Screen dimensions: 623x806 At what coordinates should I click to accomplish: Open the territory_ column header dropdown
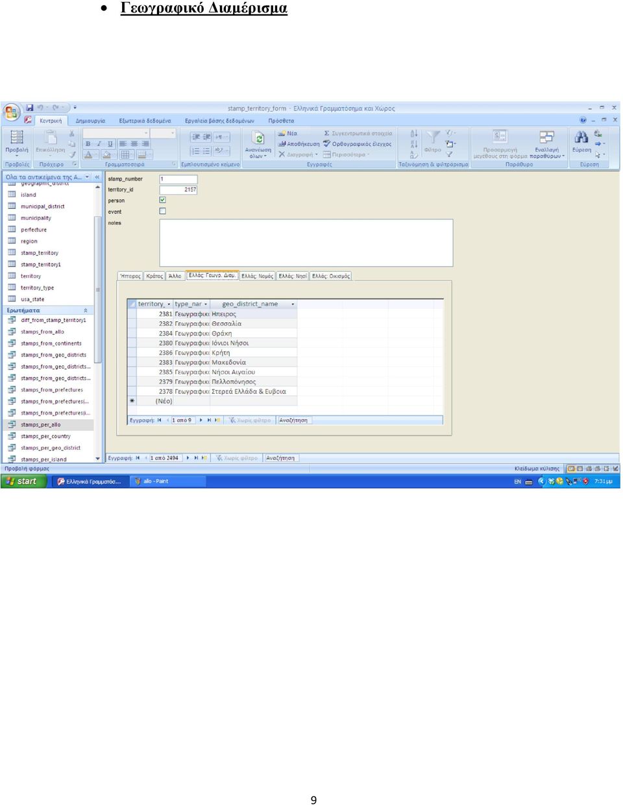click(x=169, y=304)
